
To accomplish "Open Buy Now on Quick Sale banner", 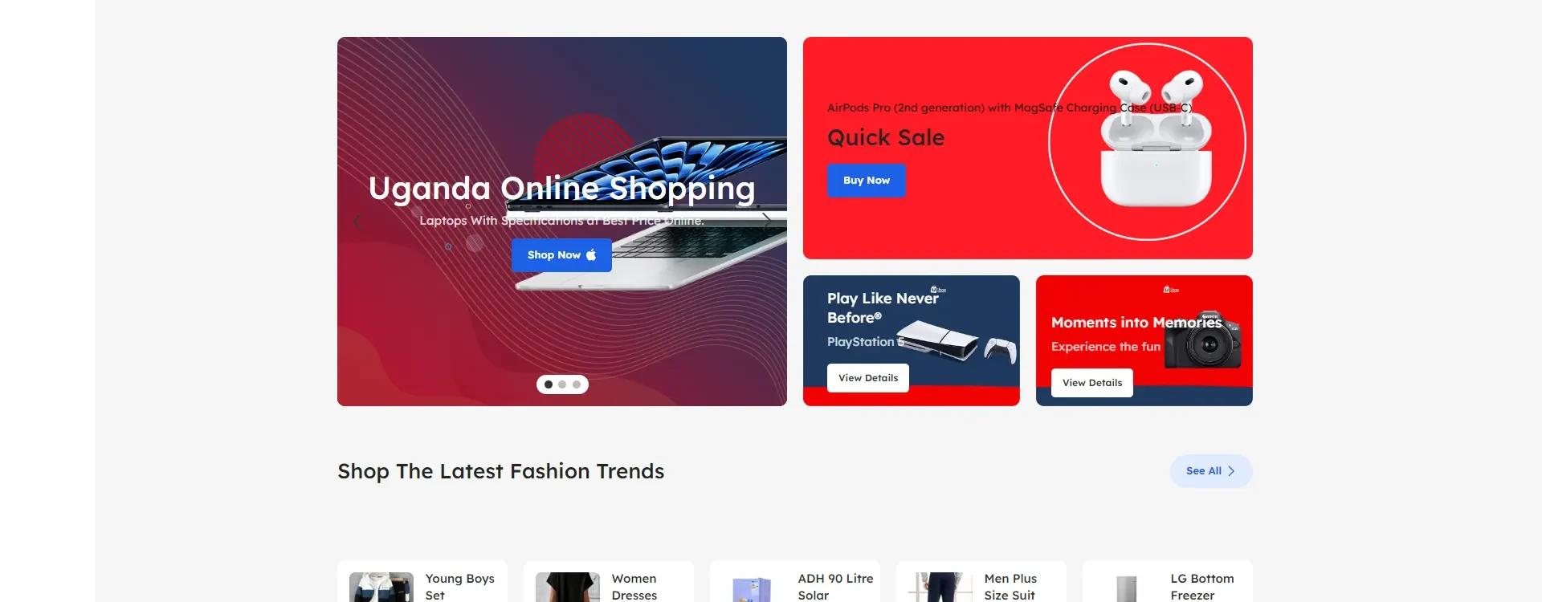I will pos(867,181).
